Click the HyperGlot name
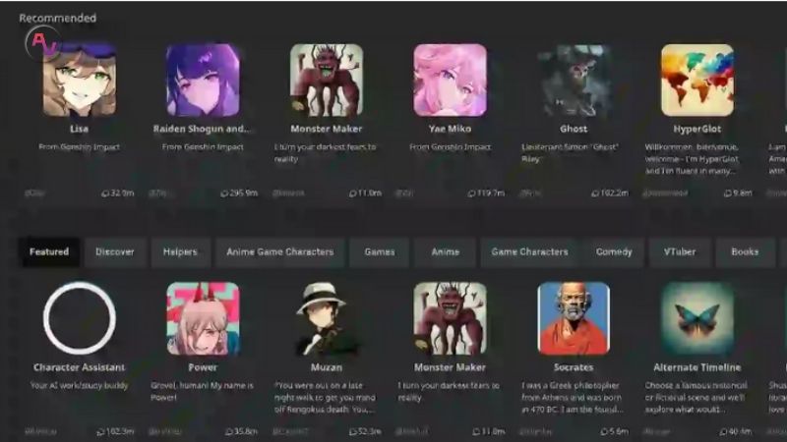This screenshot has width=787, height=442. point(697,129)
